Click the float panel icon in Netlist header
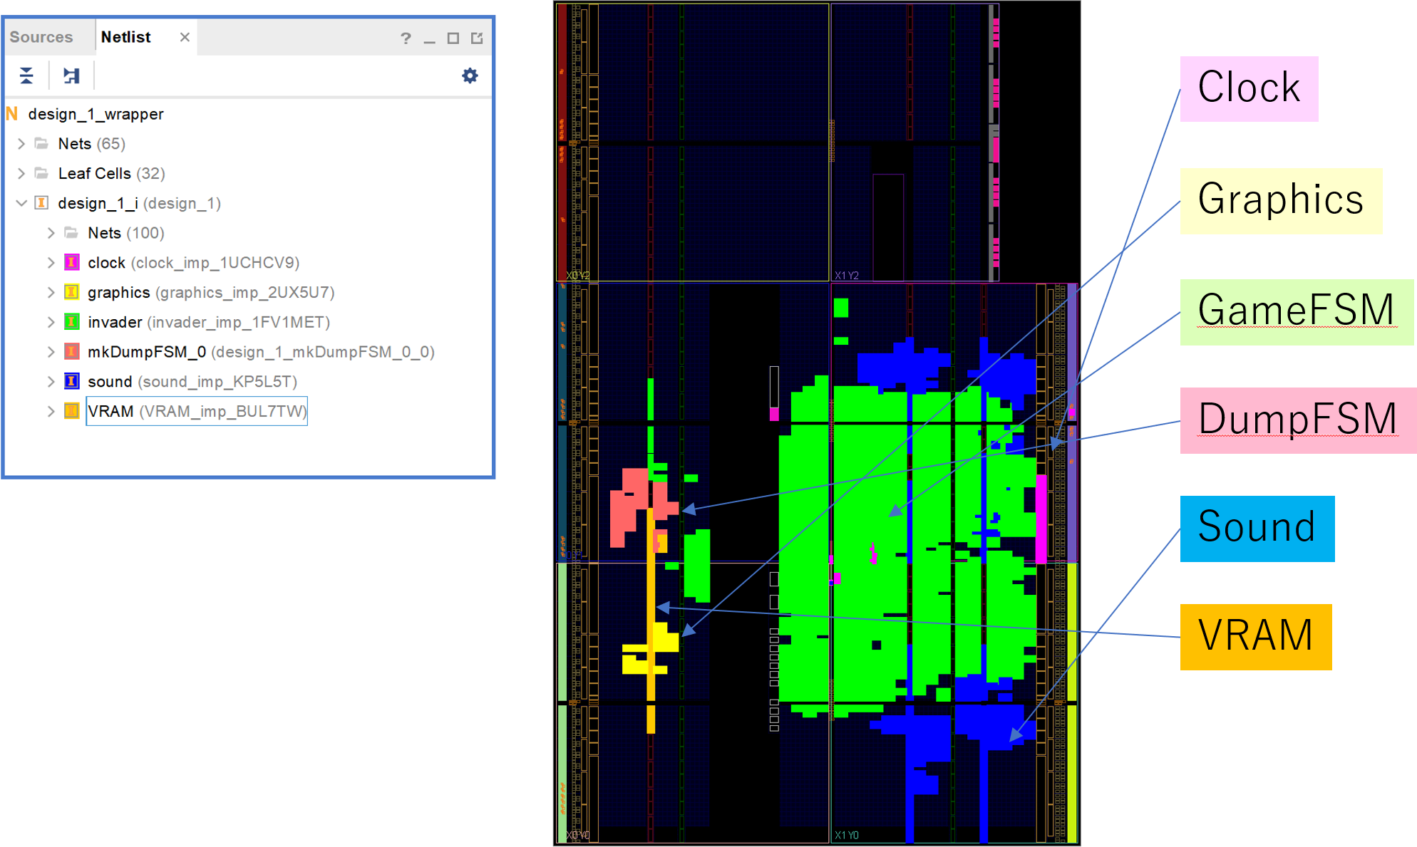1417x847 pixels. tap(477, 38)
